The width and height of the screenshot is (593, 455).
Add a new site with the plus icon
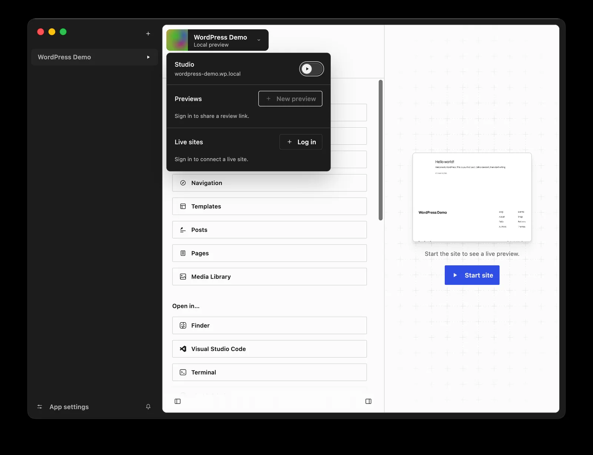tap(148, 34)
